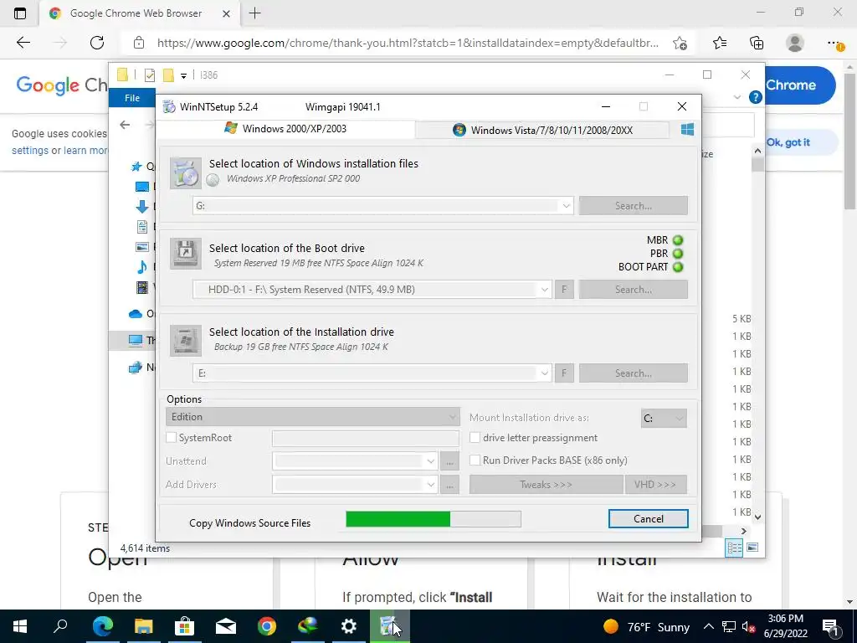Cancel the Windows source file copy
857x643 pixels.
click(x=649, y=519)
